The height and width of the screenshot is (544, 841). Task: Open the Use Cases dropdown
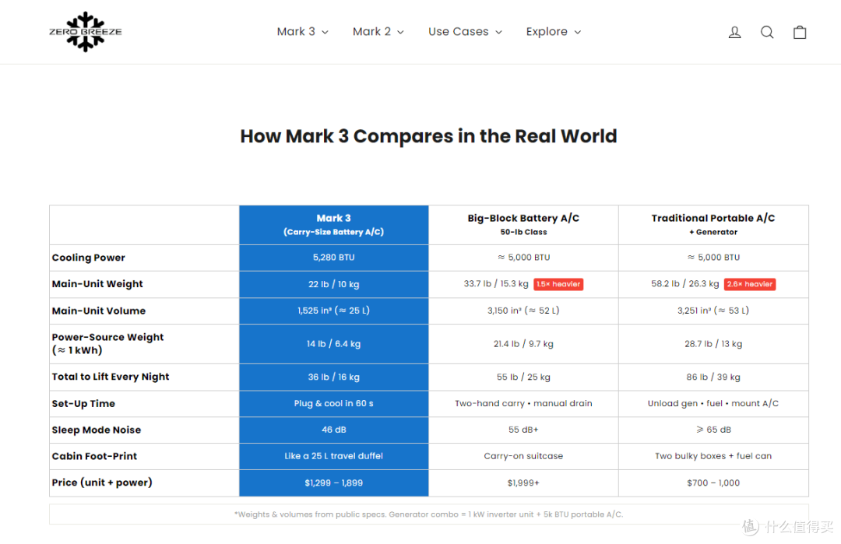pos(465,32)
